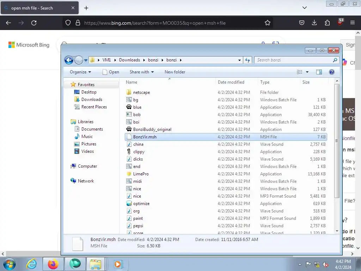This screenshot has width=361, height=271.
Task: Open Explorer help question mark icon
Action: (x=331, y=72)
